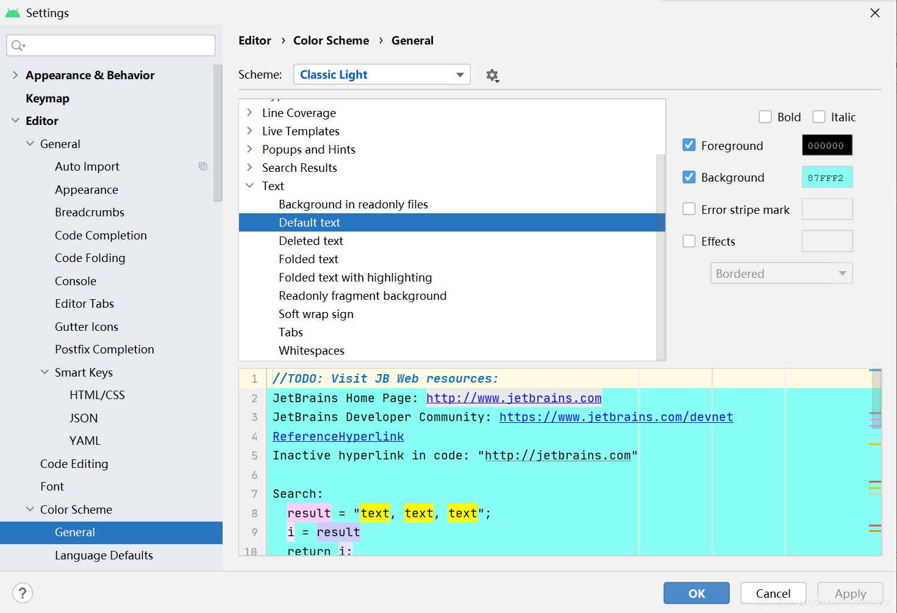Collapse the Smart Keys node
This screenshot has width=897, height=613.
[x=45, y=372]
